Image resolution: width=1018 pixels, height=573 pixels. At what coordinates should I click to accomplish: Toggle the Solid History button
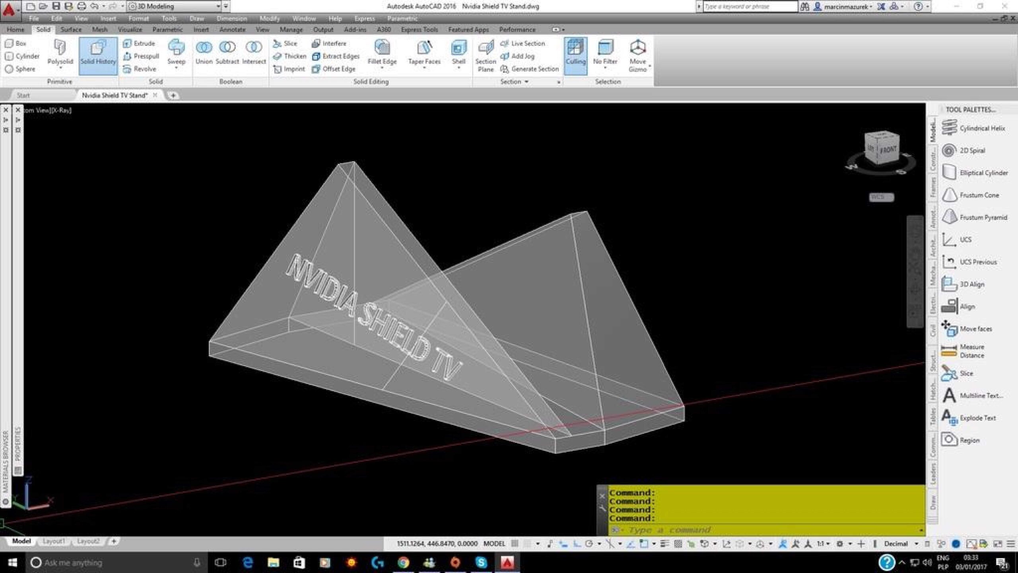pyautogui.click(x=98, y=56)
